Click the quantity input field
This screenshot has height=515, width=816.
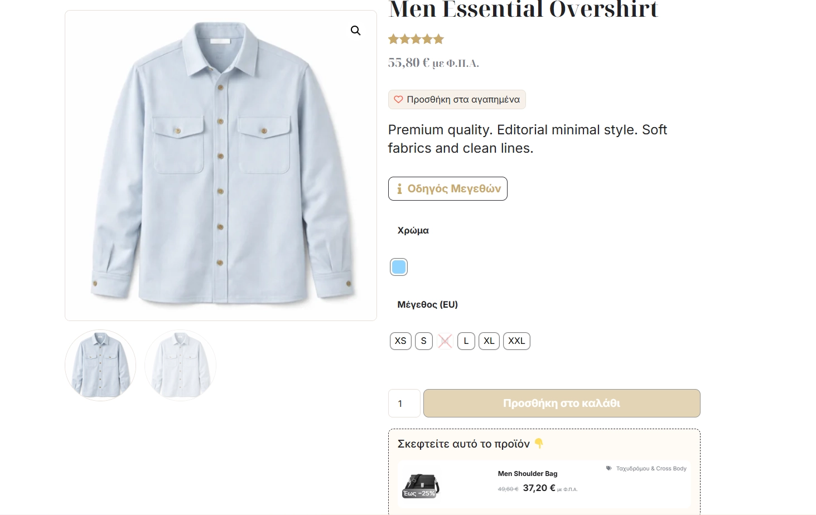(x=404, y=404)
